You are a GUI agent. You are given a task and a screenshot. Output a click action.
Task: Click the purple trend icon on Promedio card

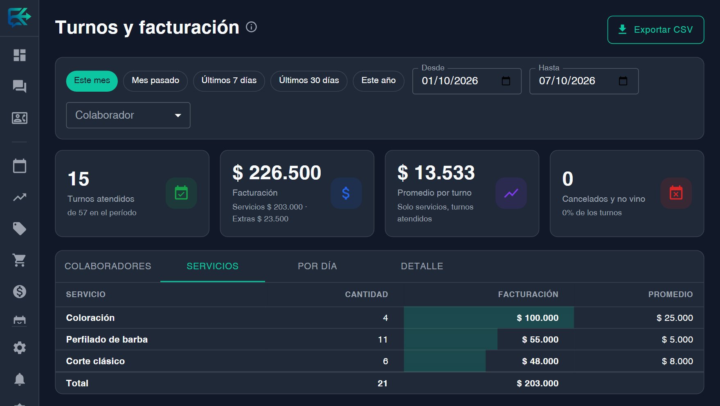point(511,193)
